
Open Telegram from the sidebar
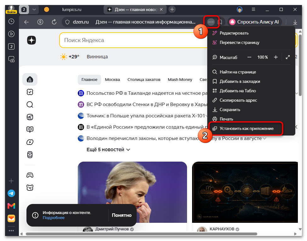click(11, 193)
